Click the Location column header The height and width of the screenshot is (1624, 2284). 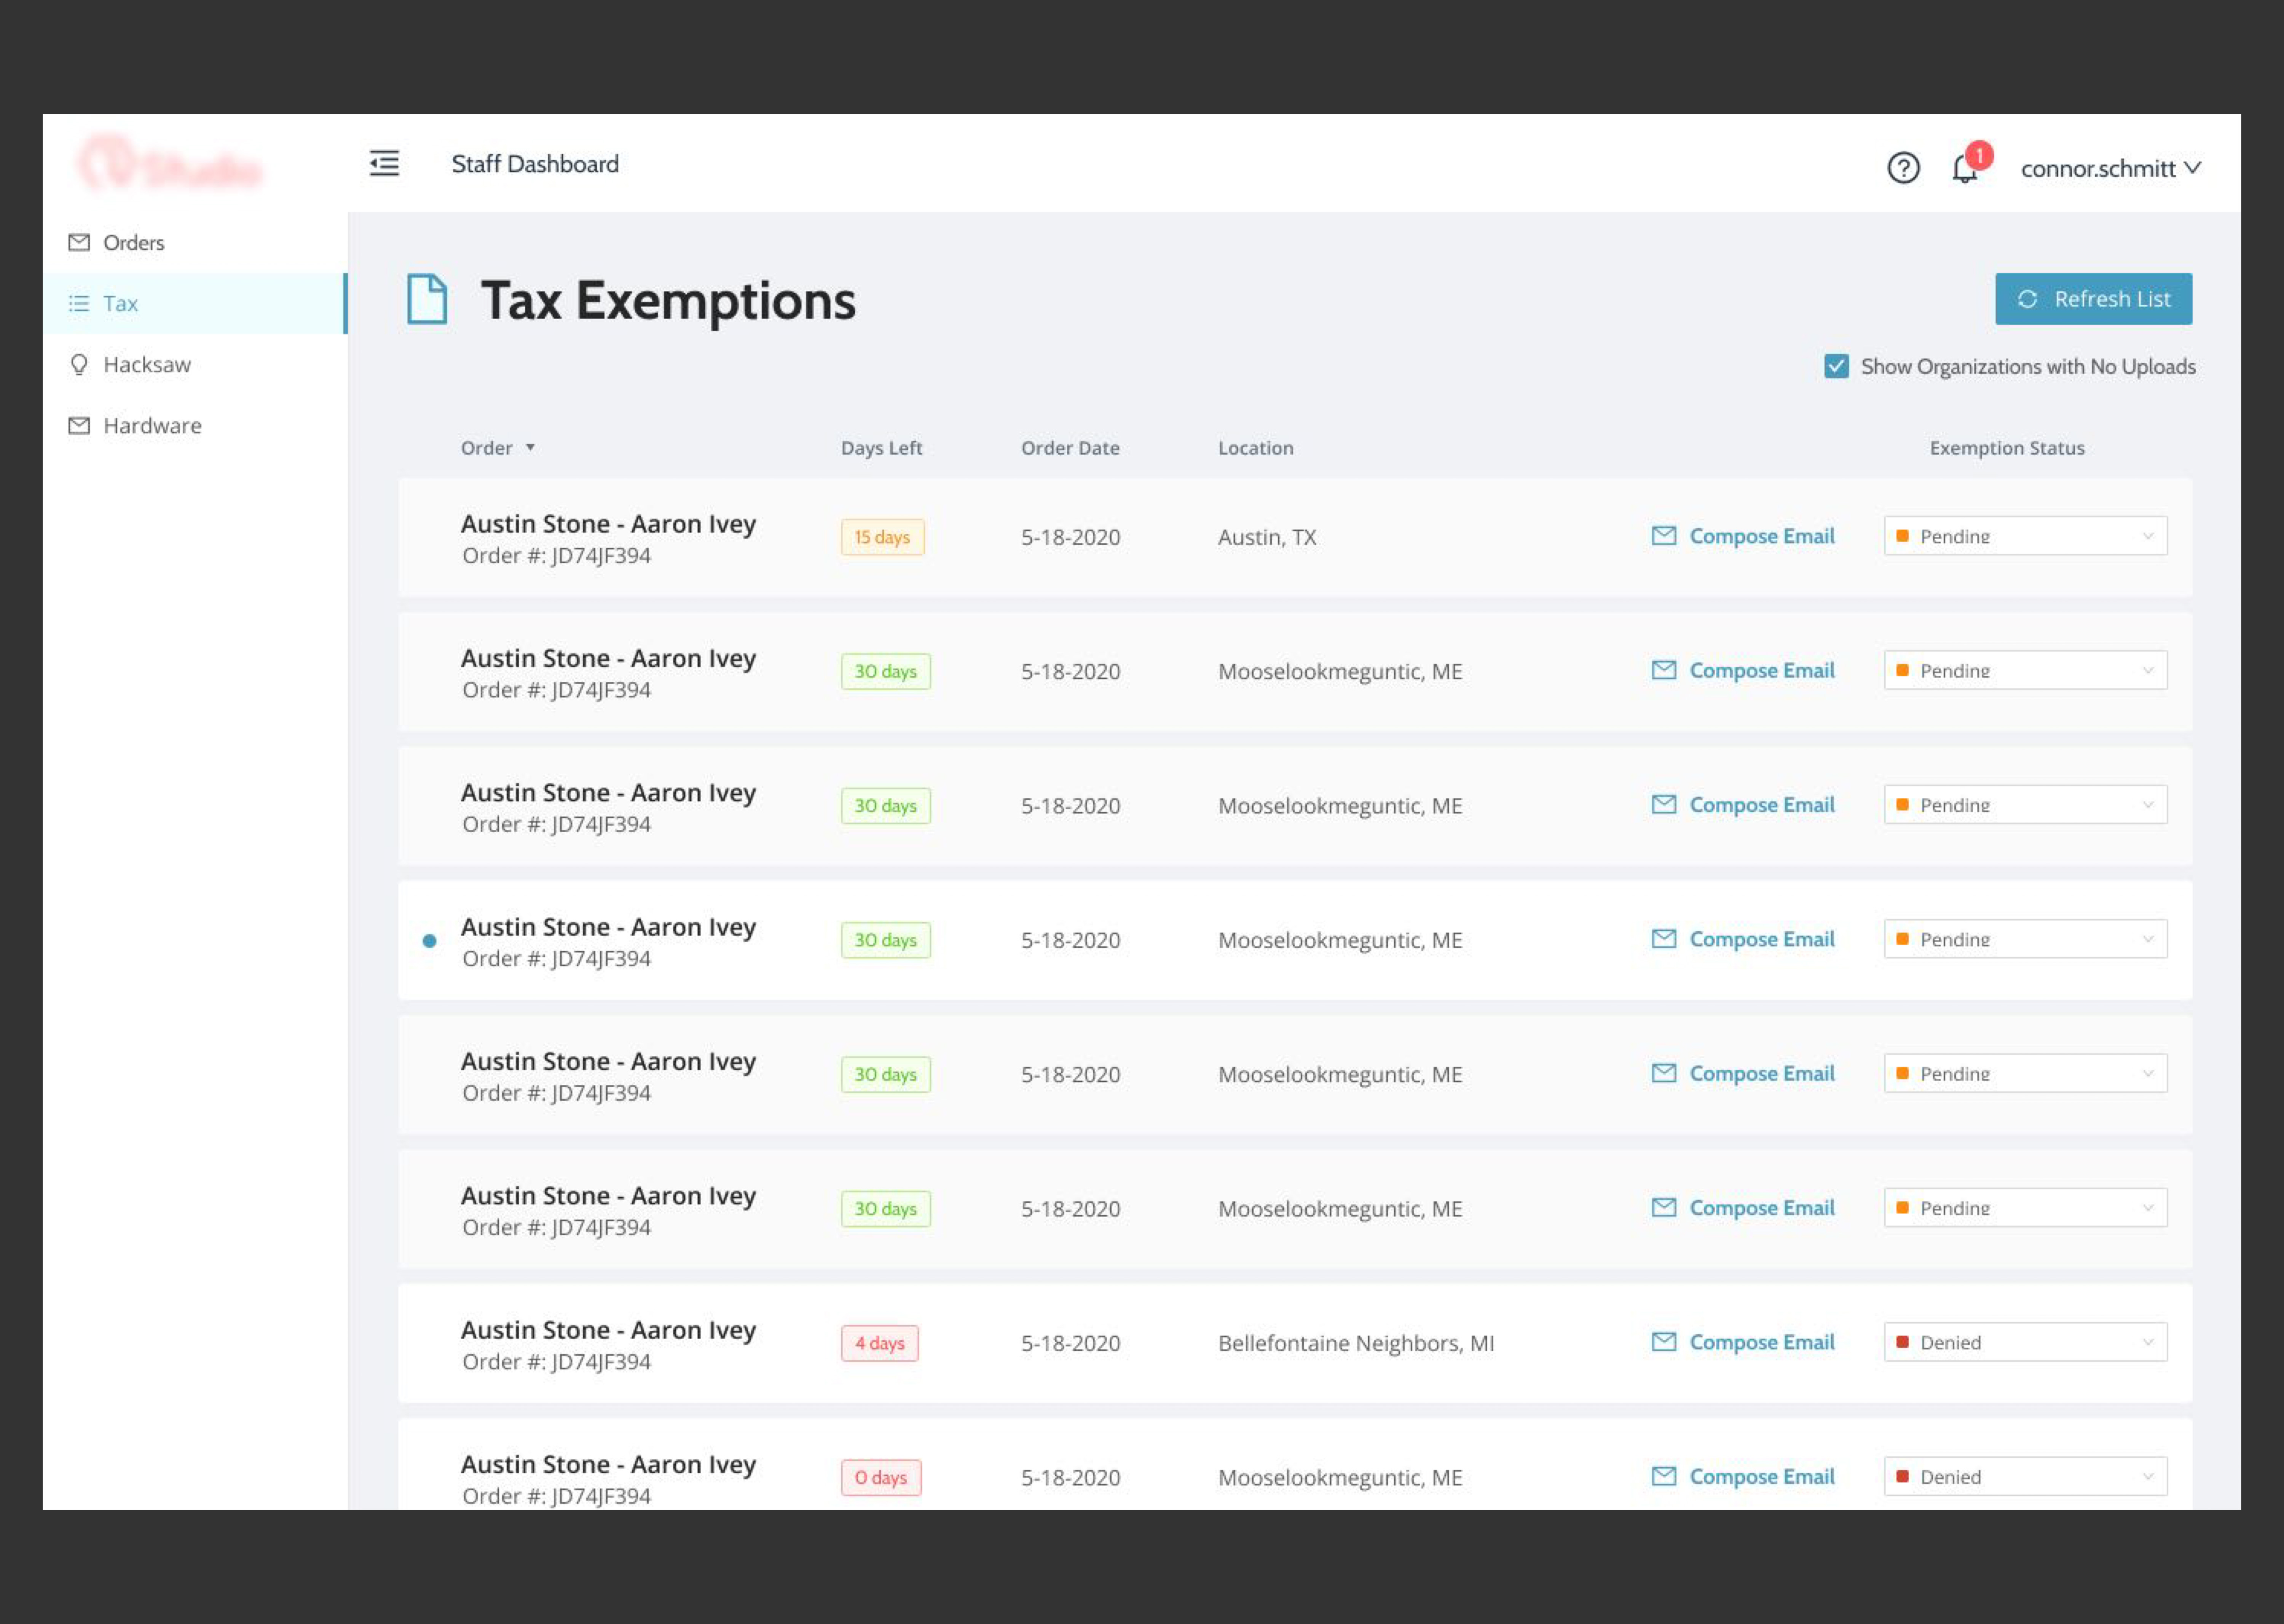(x=1255, y=448)
